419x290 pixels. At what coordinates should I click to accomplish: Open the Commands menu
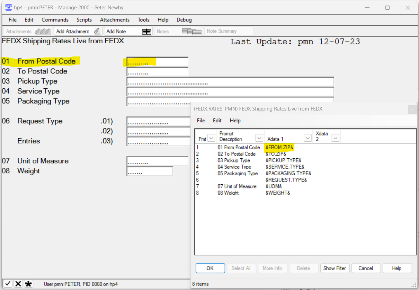click(x=55, y=20)
